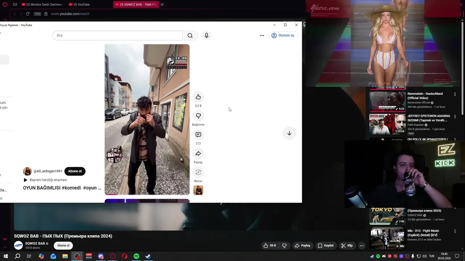The image size is (465, 261).
Task: Play or pause the Shorts video player
Action: pos(147,120)
